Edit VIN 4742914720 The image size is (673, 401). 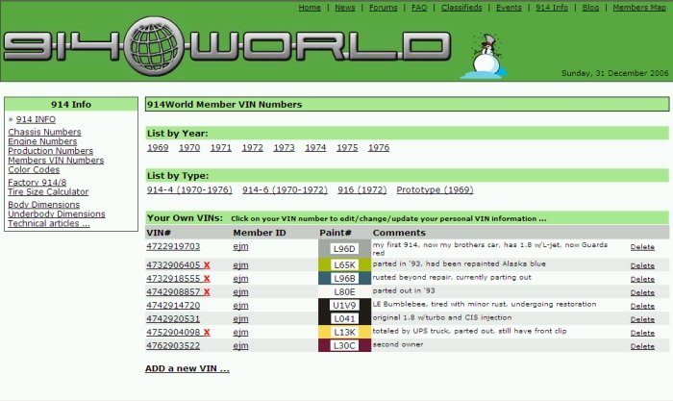tap(173, 305)
